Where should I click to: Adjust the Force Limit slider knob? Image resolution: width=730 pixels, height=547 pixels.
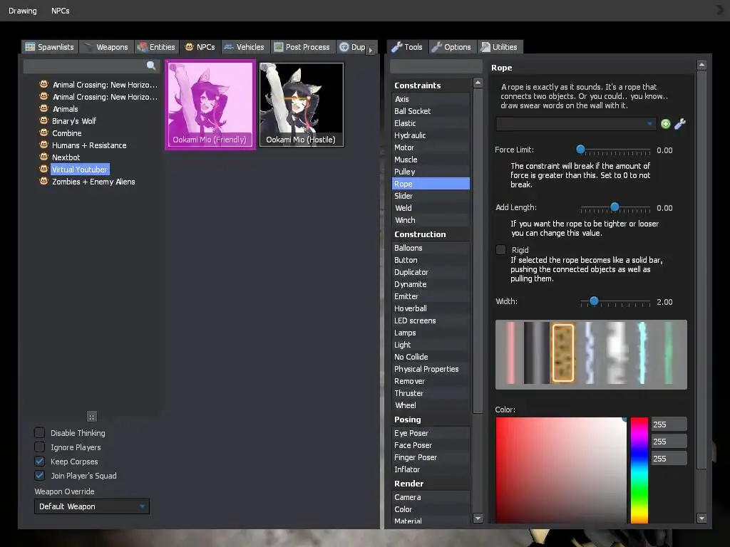point(580,149)
